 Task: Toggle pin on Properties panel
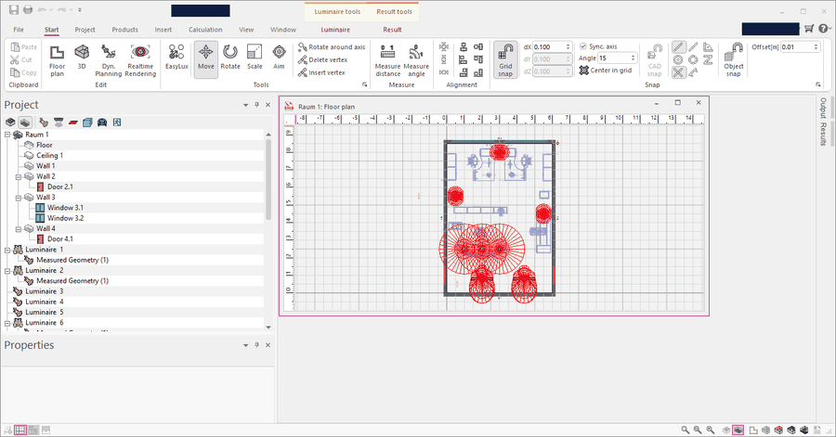point(256,345)
